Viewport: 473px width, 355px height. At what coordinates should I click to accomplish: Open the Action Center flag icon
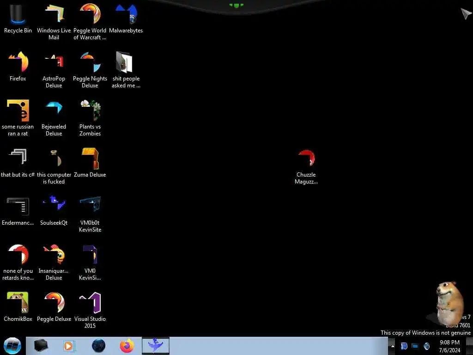pos(404,346)
